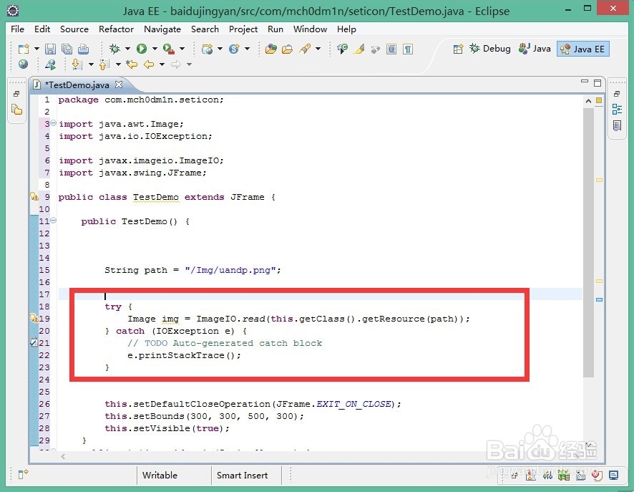This screenshot has width=634, height=492.
Task: Collapse the import block at line 3
Action: 54,123
